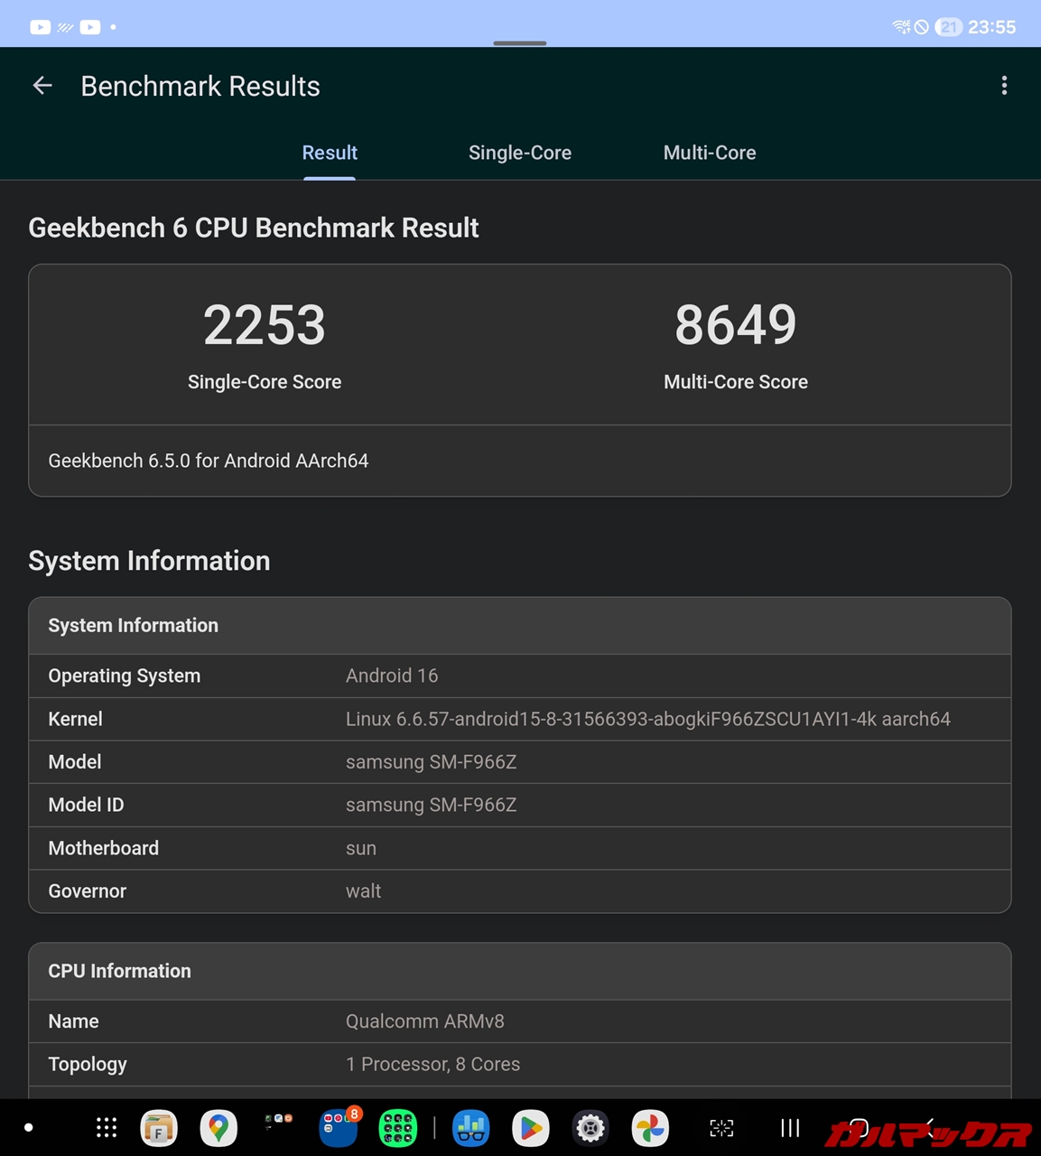Tap the screen capture icon in taskbar
This screenshot has height=1156, width=1041.
click(x=721, y=1127)
